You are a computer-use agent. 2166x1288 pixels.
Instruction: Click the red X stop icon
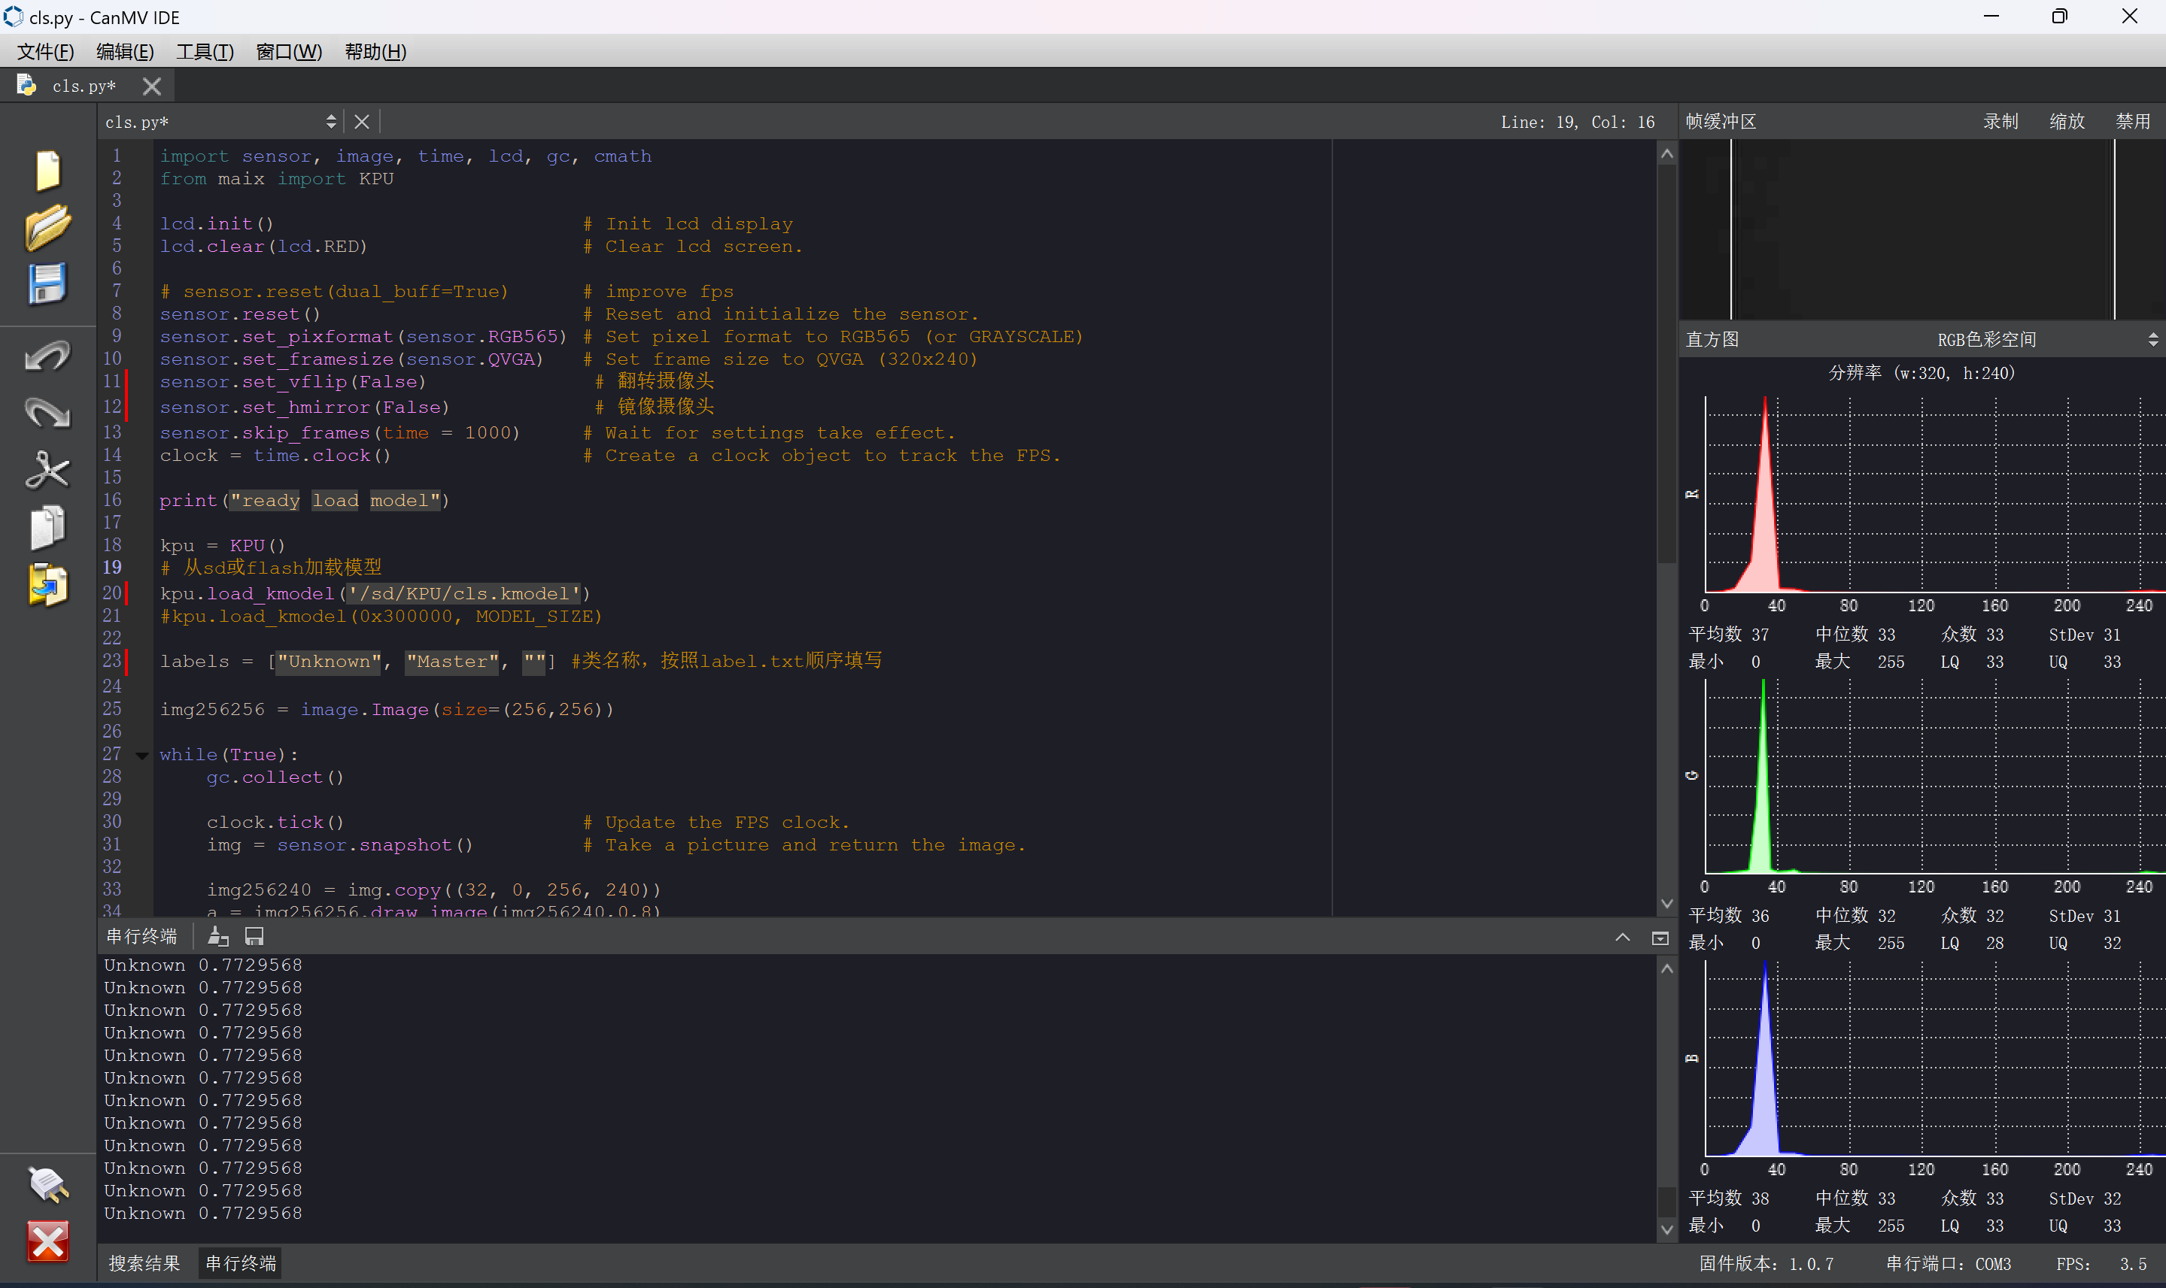tap(47, 1242)
